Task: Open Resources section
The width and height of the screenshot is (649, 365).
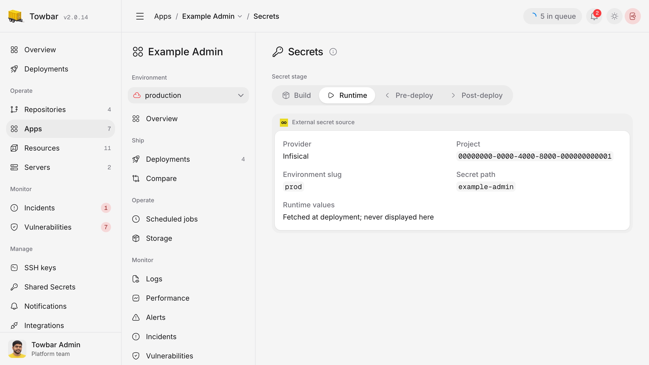Action: click(60, 148)
